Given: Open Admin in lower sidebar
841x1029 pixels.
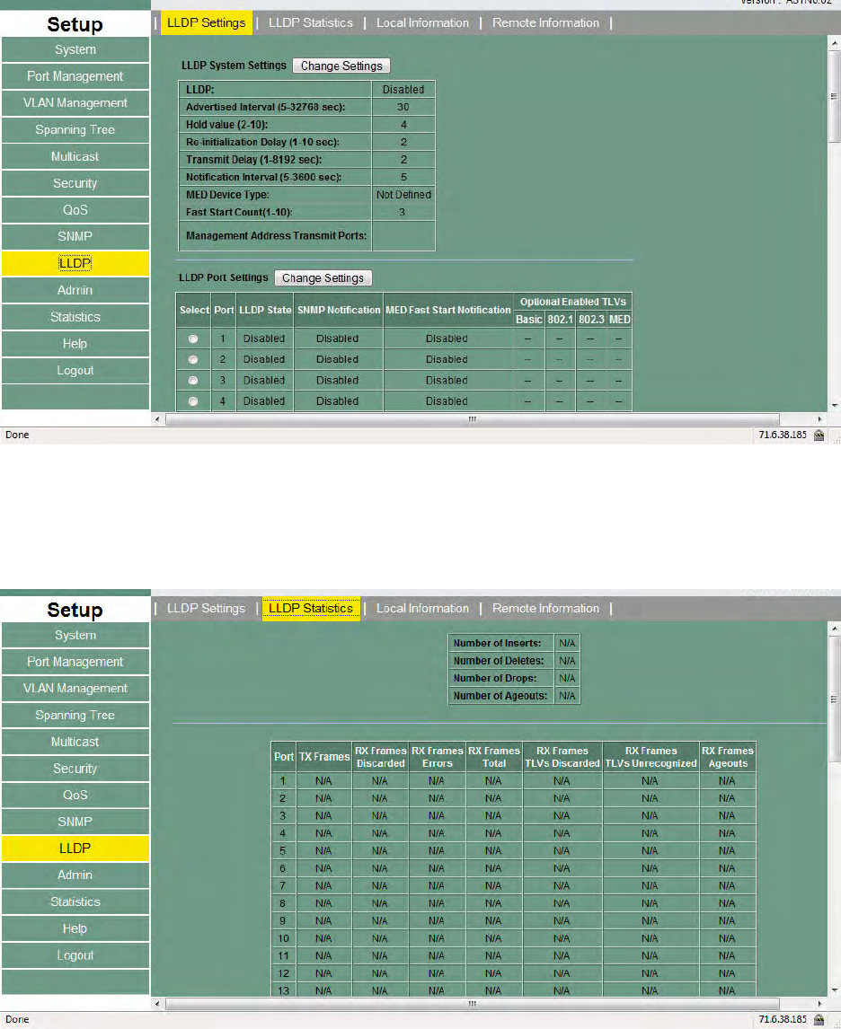Looking at the screenshot, I should point(75,875).
